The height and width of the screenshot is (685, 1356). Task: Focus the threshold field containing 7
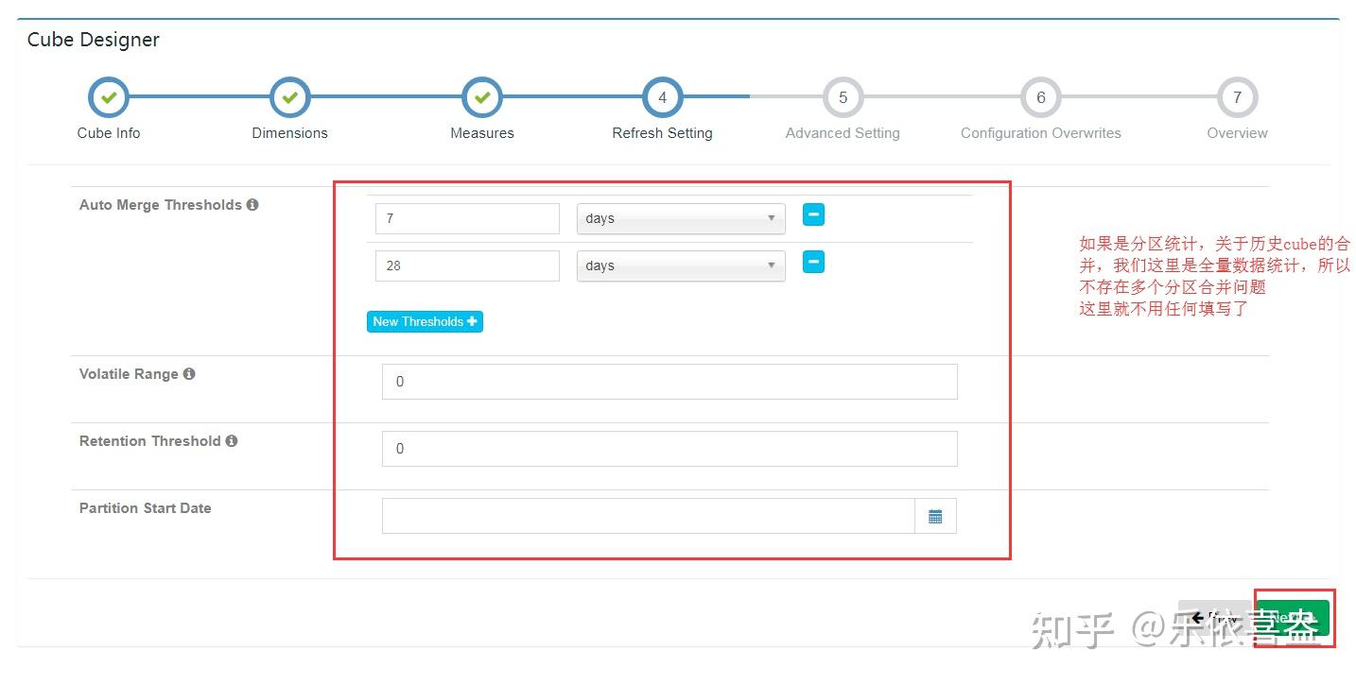point(467,218)
